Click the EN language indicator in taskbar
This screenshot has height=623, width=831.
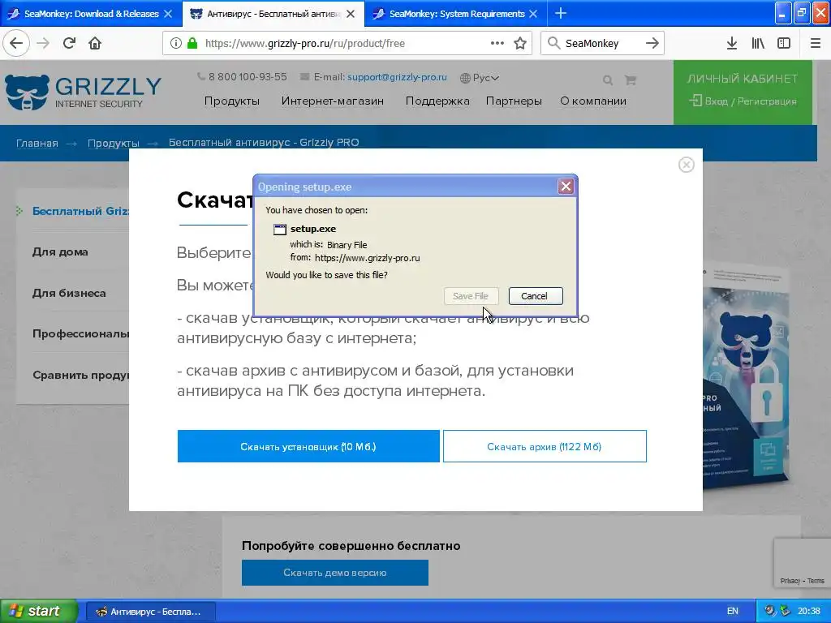click(x=733, y=611)
